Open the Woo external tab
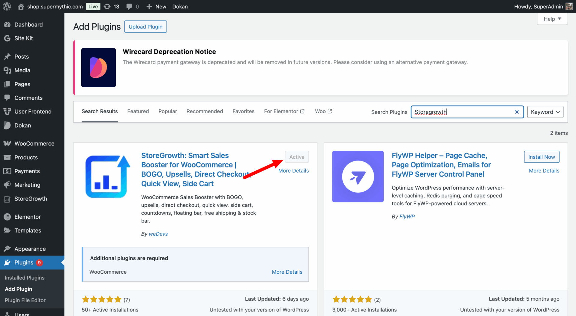 323,111
